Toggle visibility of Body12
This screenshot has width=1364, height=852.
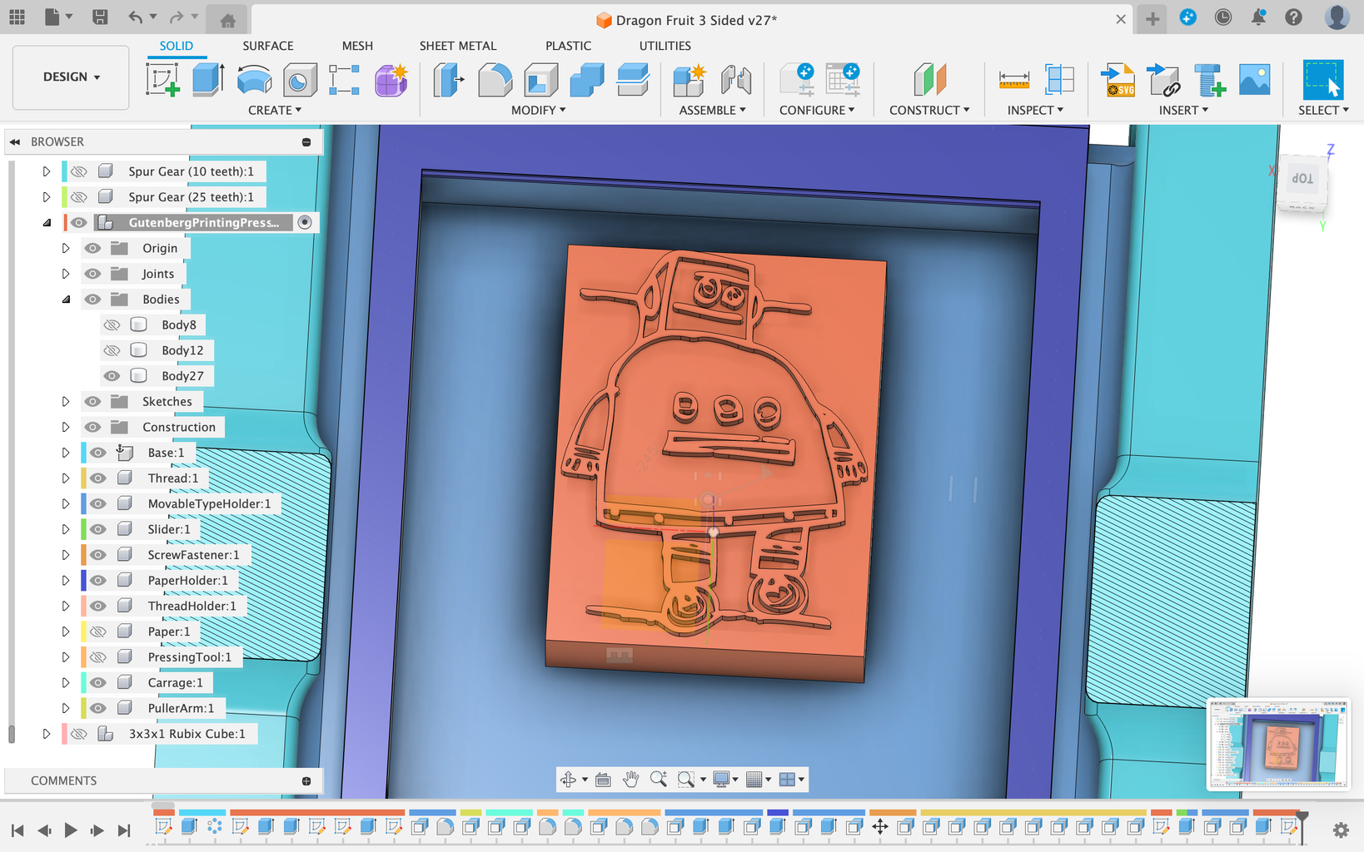click(x=112, y=350)
